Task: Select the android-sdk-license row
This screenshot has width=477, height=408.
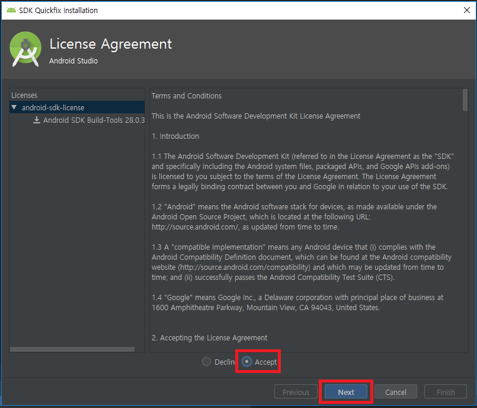Action: coord(77,107)
